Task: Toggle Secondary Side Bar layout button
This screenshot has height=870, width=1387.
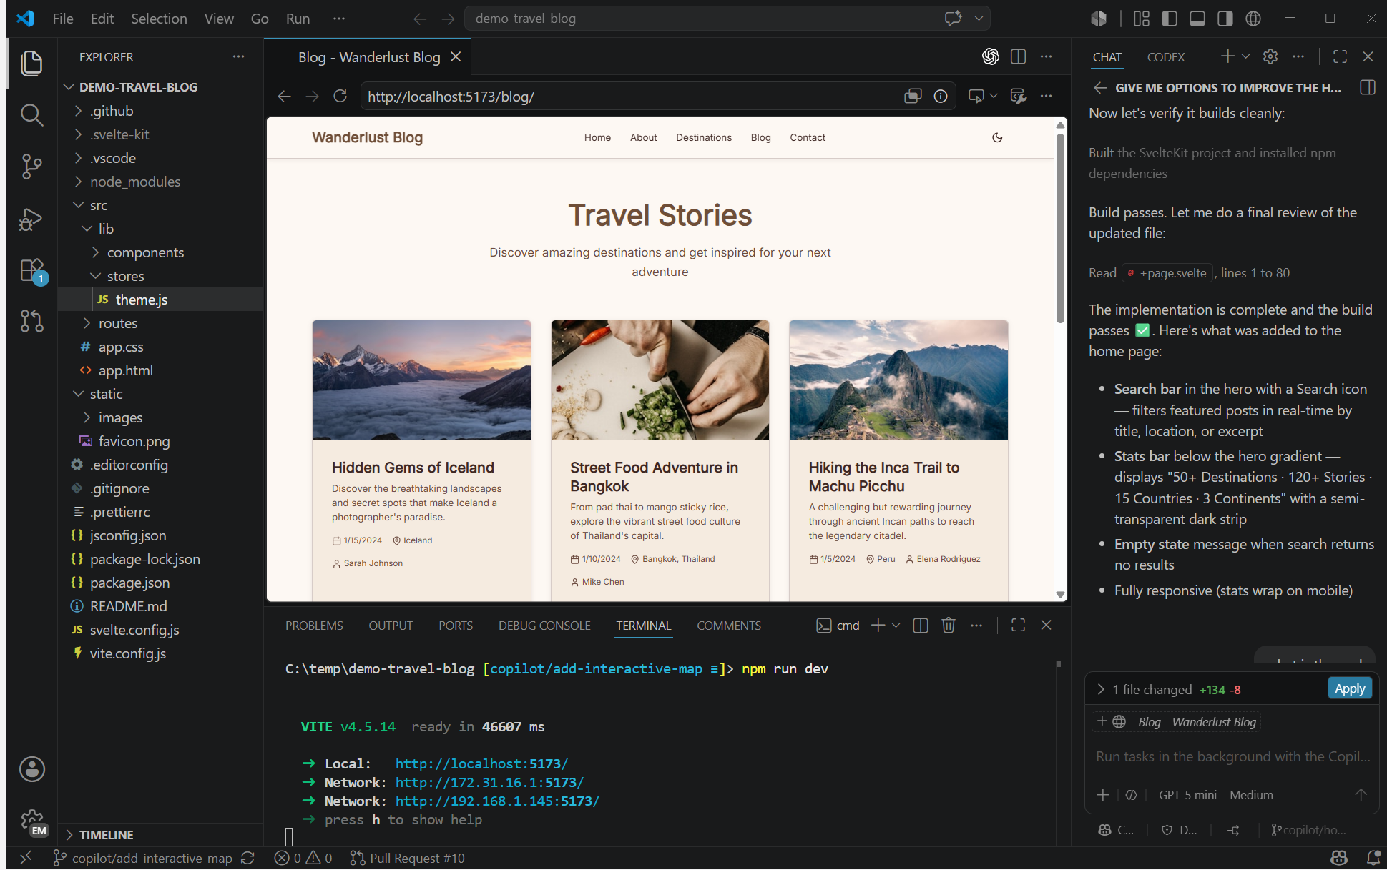Action: point(1225,19)
